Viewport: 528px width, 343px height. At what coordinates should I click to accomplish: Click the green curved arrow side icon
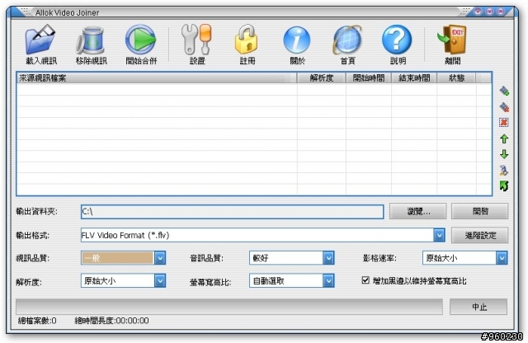pyautogui.click(x=504, y=186)
